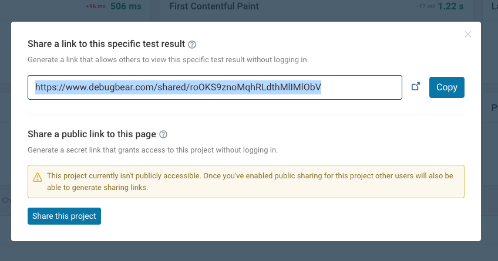Click the "Share a link to this specific test result" heading
Image resolution: width=498 pixels, height=261 pixels.
pyautogui.click(x=106, y=44)
